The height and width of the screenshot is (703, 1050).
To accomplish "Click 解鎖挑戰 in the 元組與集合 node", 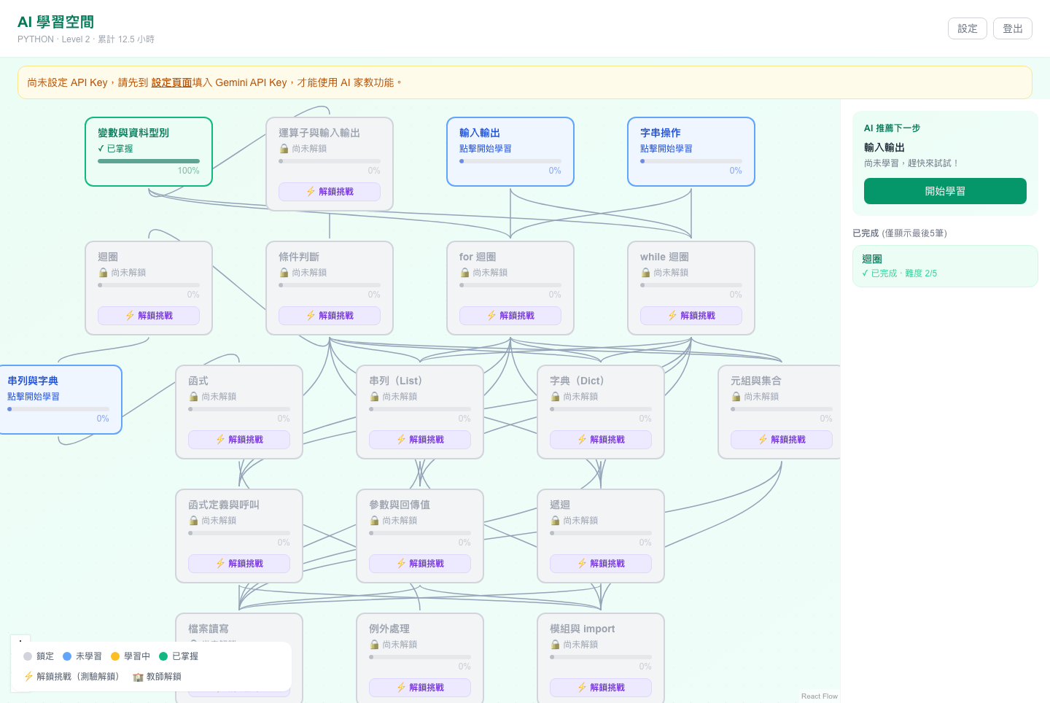I will pos(782,440).
